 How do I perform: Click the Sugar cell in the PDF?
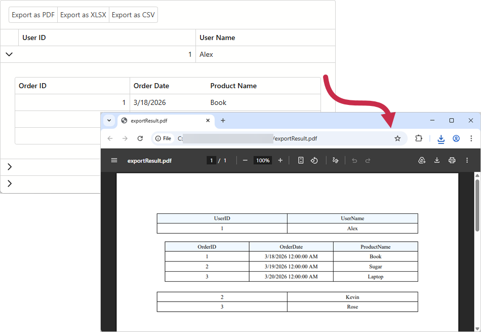376,267
